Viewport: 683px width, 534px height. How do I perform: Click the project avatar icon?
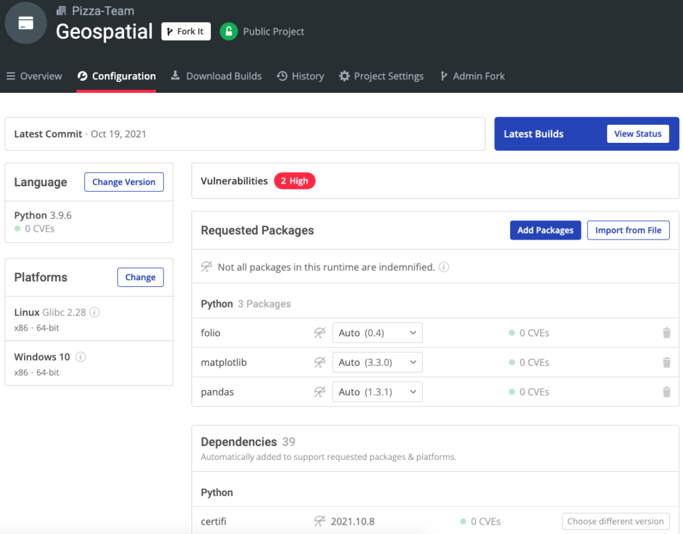pos(26,23)
